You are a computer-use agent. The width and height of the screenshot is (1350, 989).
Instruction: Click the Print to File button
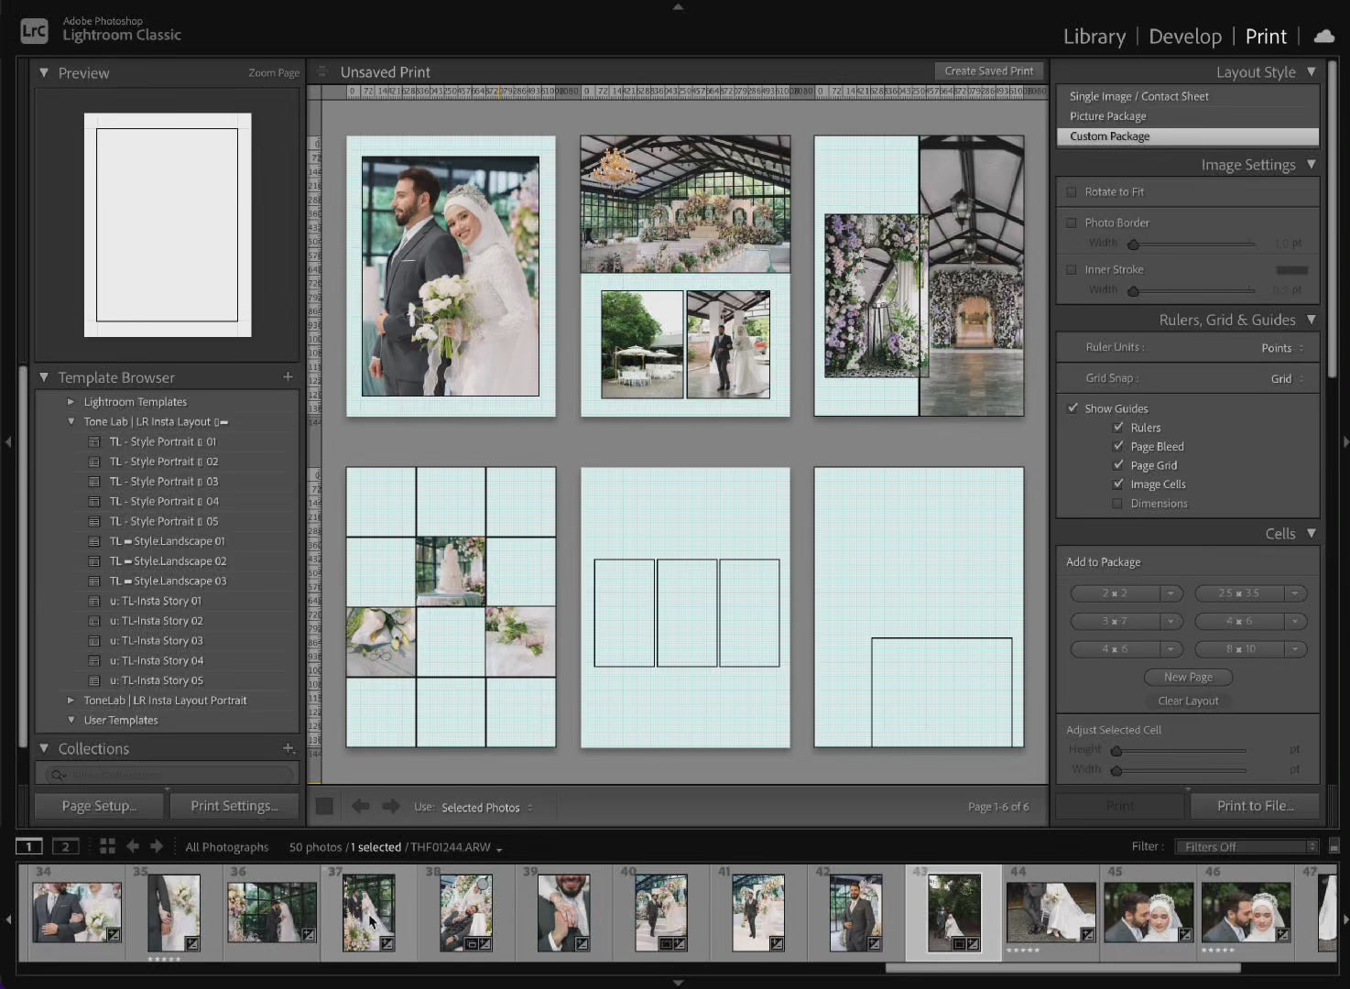1254,806
